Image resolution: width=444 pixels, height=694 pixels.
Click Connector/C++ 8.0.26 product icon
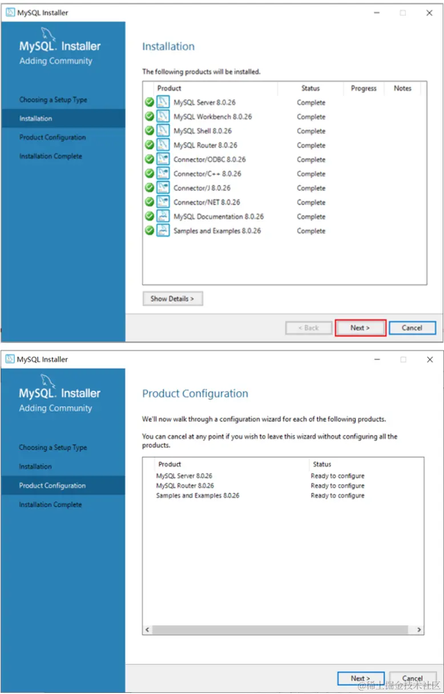163,173
